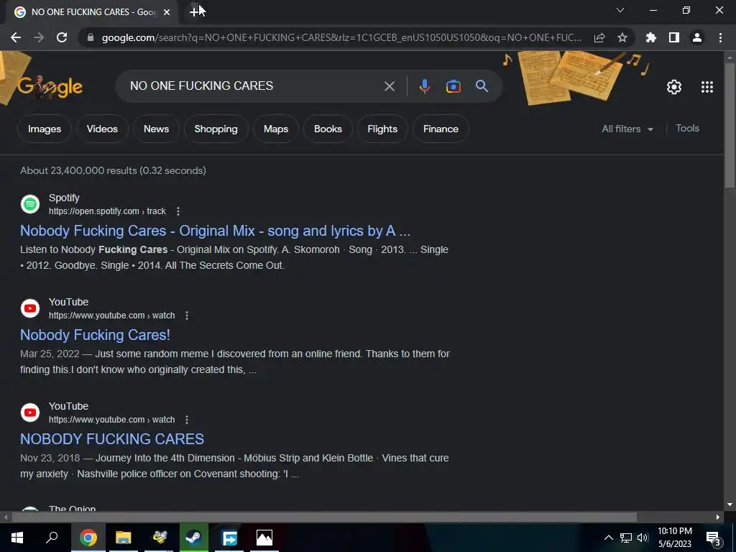Click YouTube favicon of 'Nobody Fucking Cares!' result
The image size is (736, 552).
(x=30, y=308)
